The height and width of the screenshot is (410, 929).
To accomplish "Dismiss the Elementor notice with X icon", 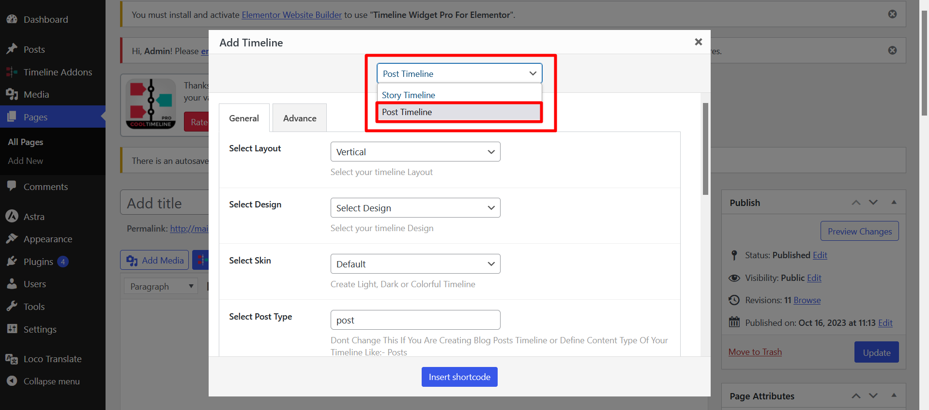I will tap(892, 14).
